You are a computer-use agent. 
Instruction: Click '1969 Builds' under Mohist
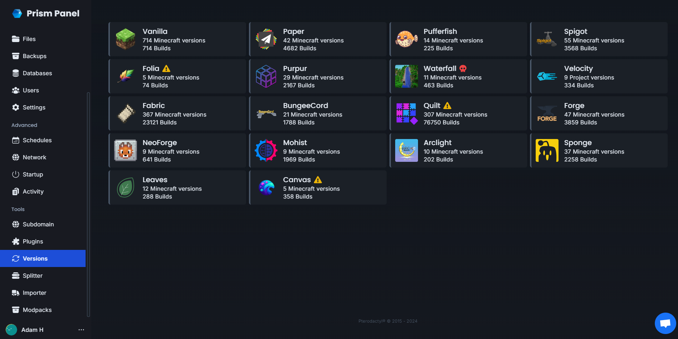click(299, 159)
